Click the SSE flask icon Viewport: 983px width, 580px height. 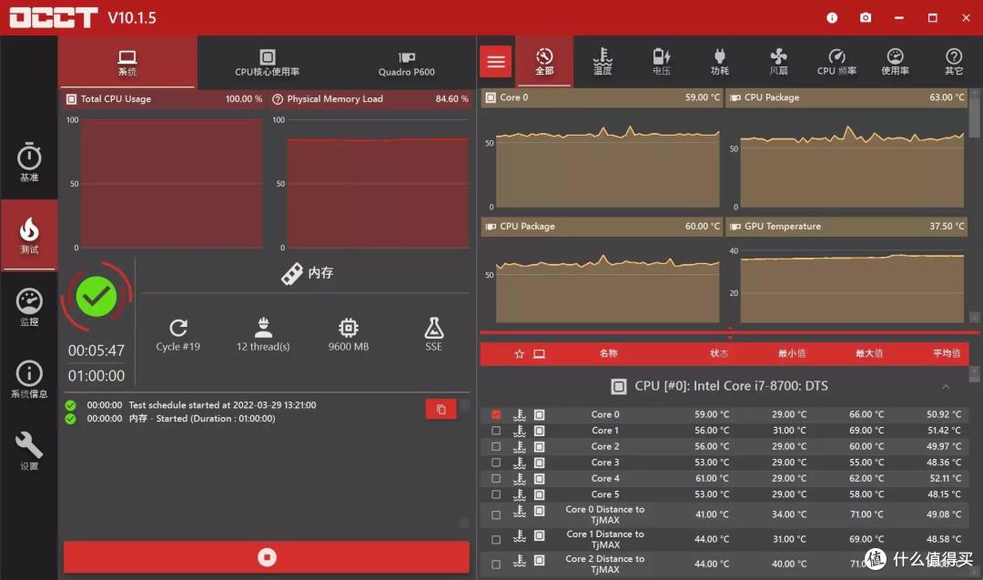434,327
